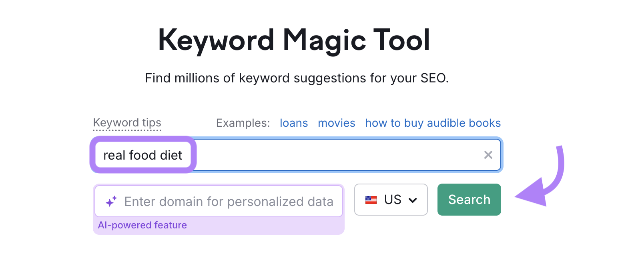Open the how to buy audible books example
Viewport: 622px width, 260px height.
click(x=432, y=123)
